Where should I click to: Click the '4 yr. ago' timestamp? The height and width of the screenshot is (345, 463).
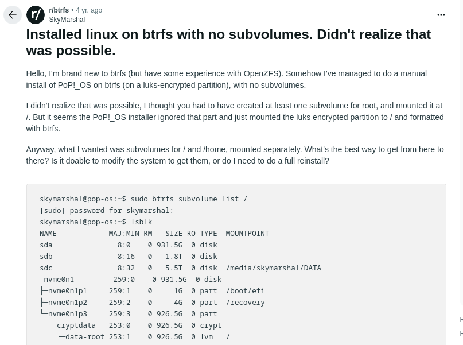pos(89,10)
